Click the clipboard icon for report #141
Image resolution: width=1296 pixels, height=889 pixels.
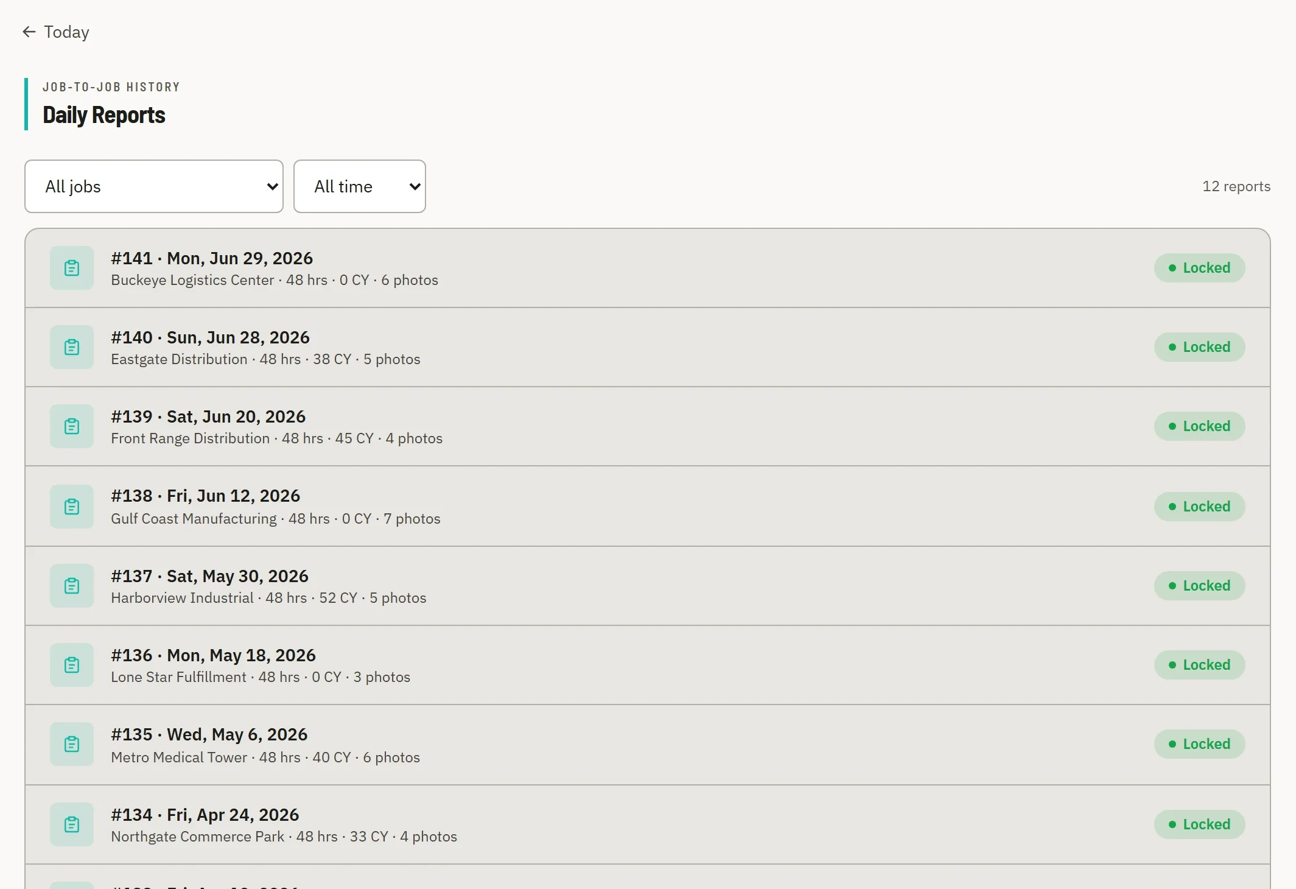click(72, 268)
